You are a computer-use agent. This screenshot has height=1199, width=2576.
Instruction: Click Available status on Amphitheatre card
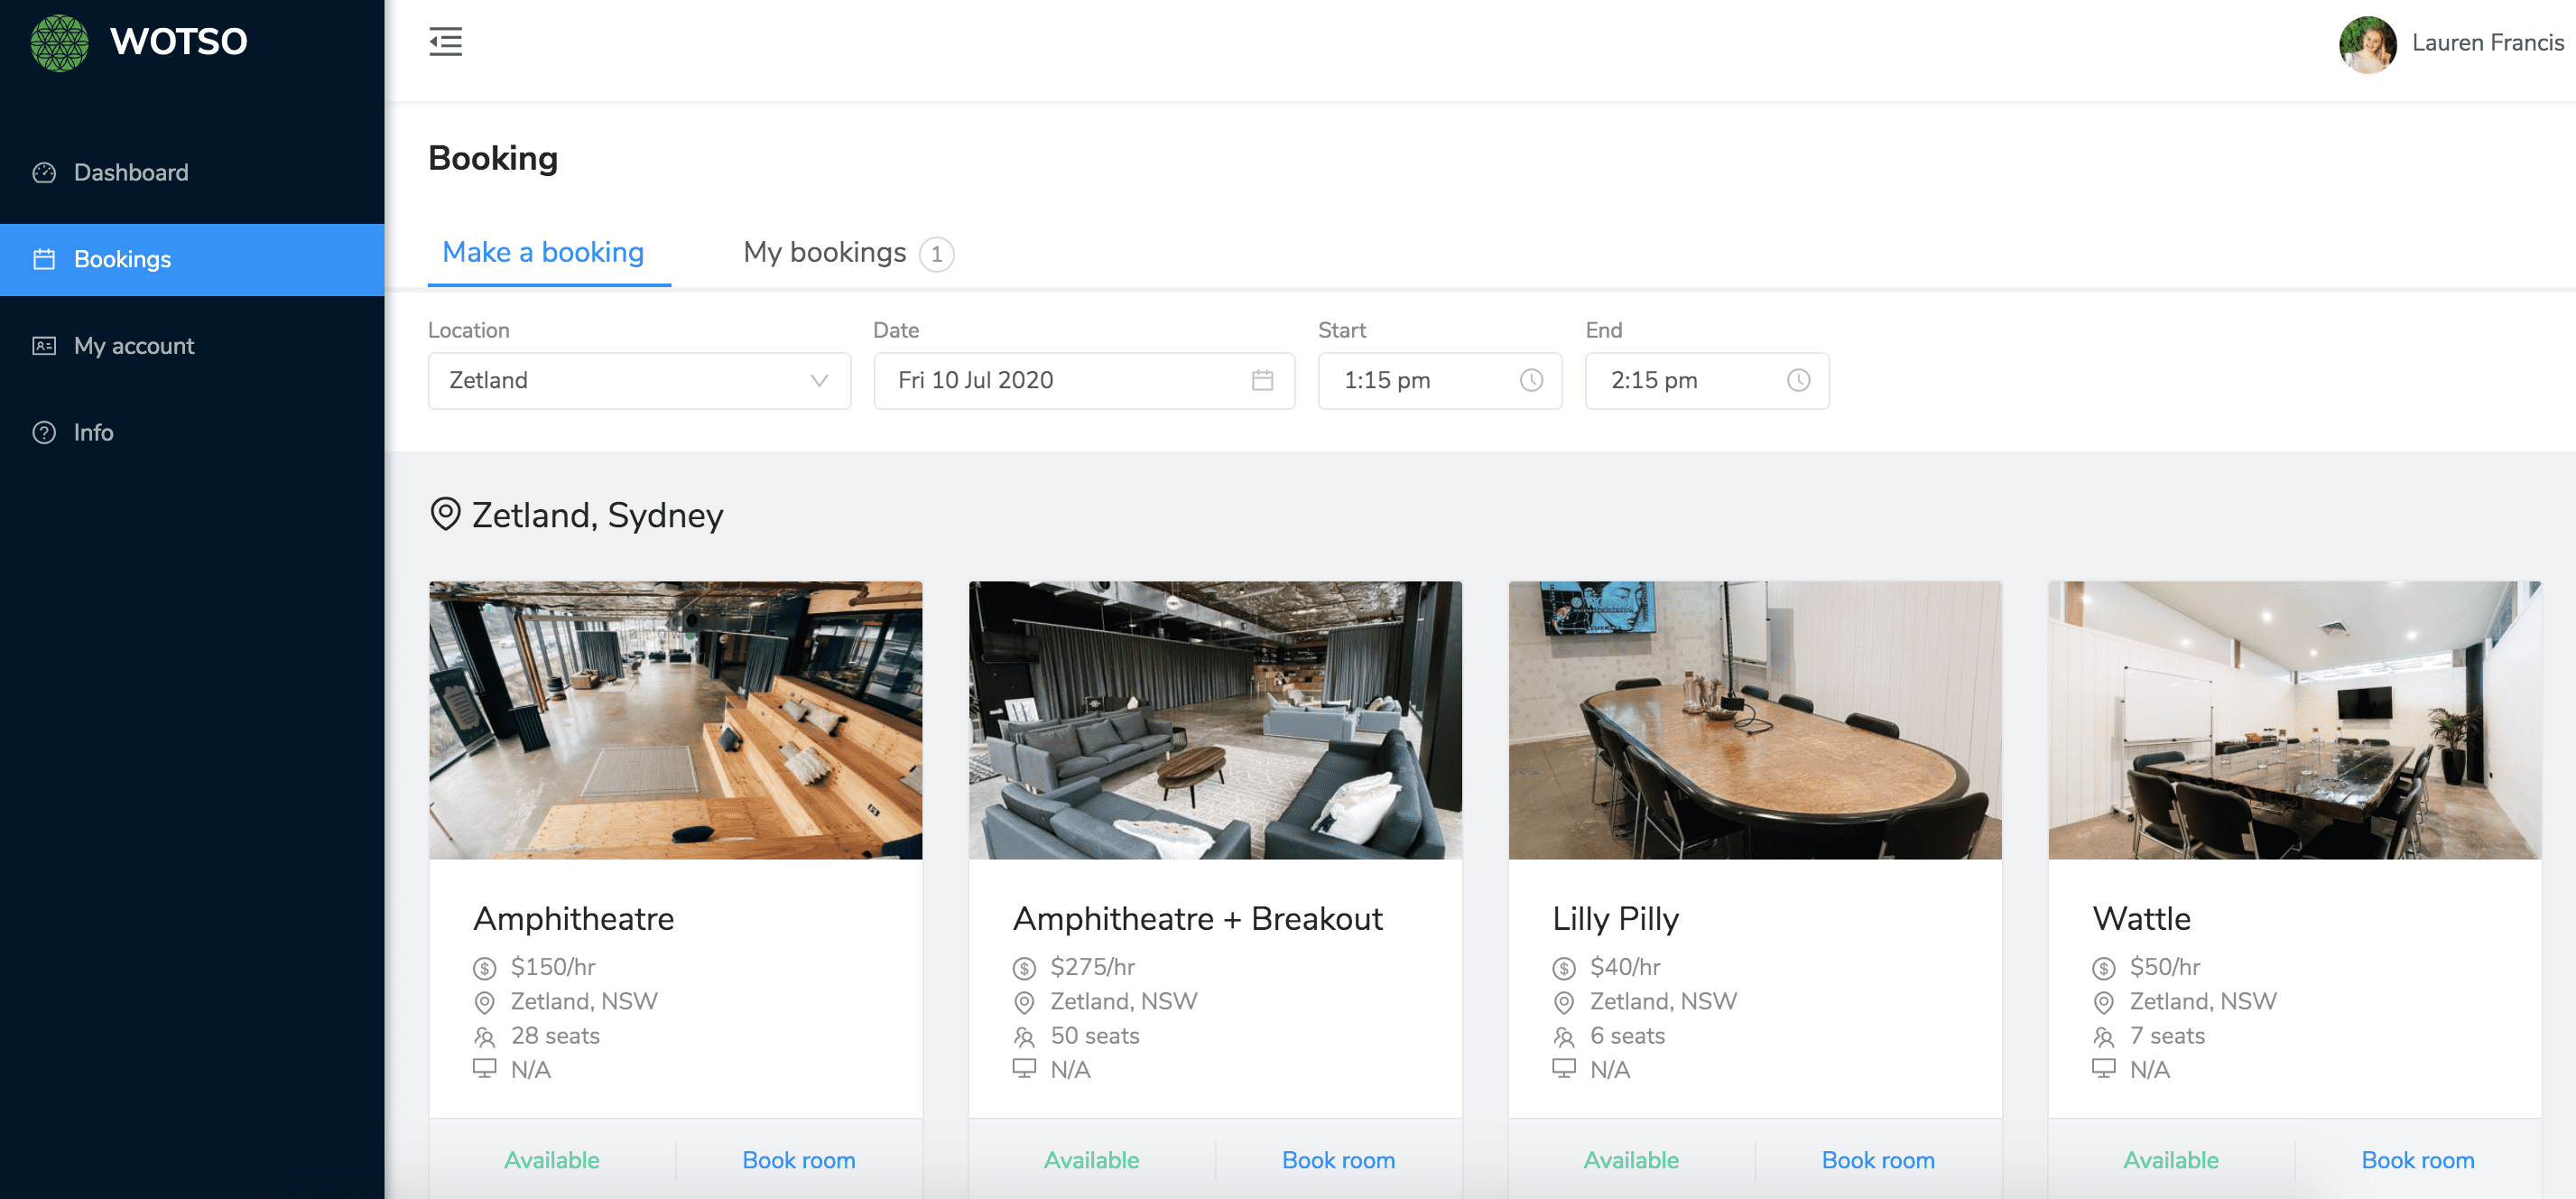pyautogui.click(x=552, y=1160)
